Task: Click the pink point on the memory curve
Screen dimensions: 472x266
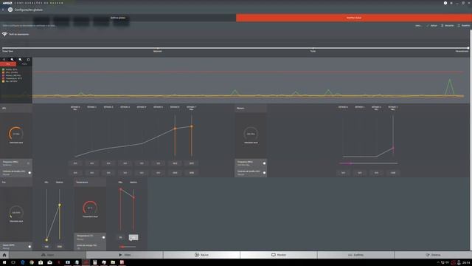Action: tap(393, 148)
